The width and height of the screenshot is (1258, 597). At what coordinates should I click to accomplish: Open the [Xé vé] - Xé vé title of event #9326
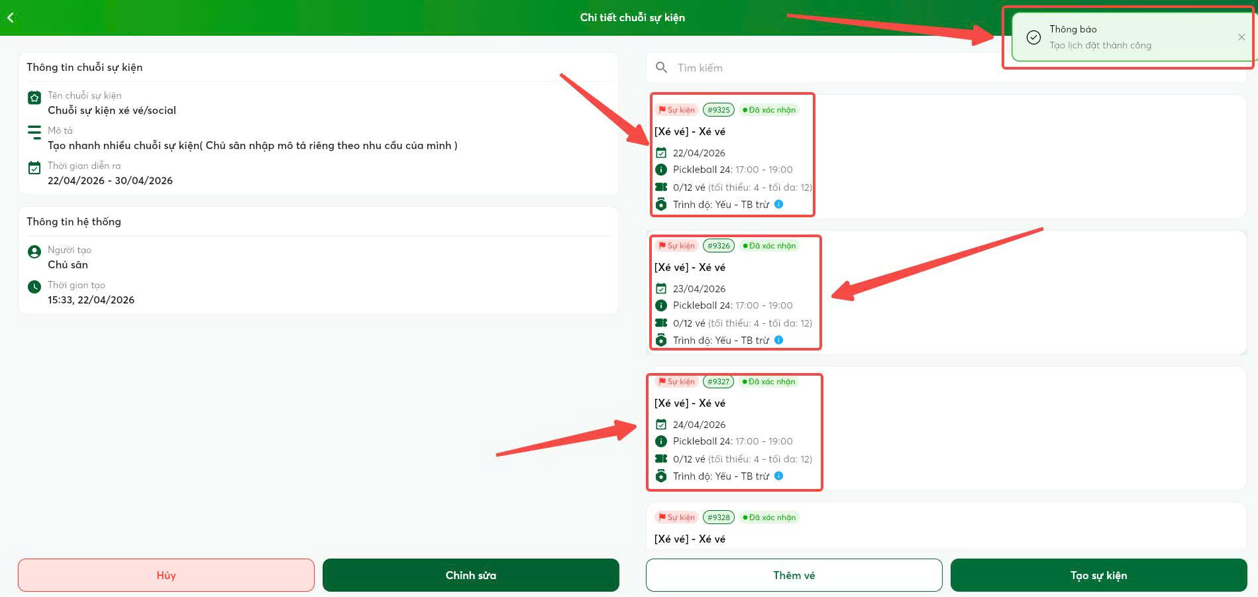pos(690,268)
